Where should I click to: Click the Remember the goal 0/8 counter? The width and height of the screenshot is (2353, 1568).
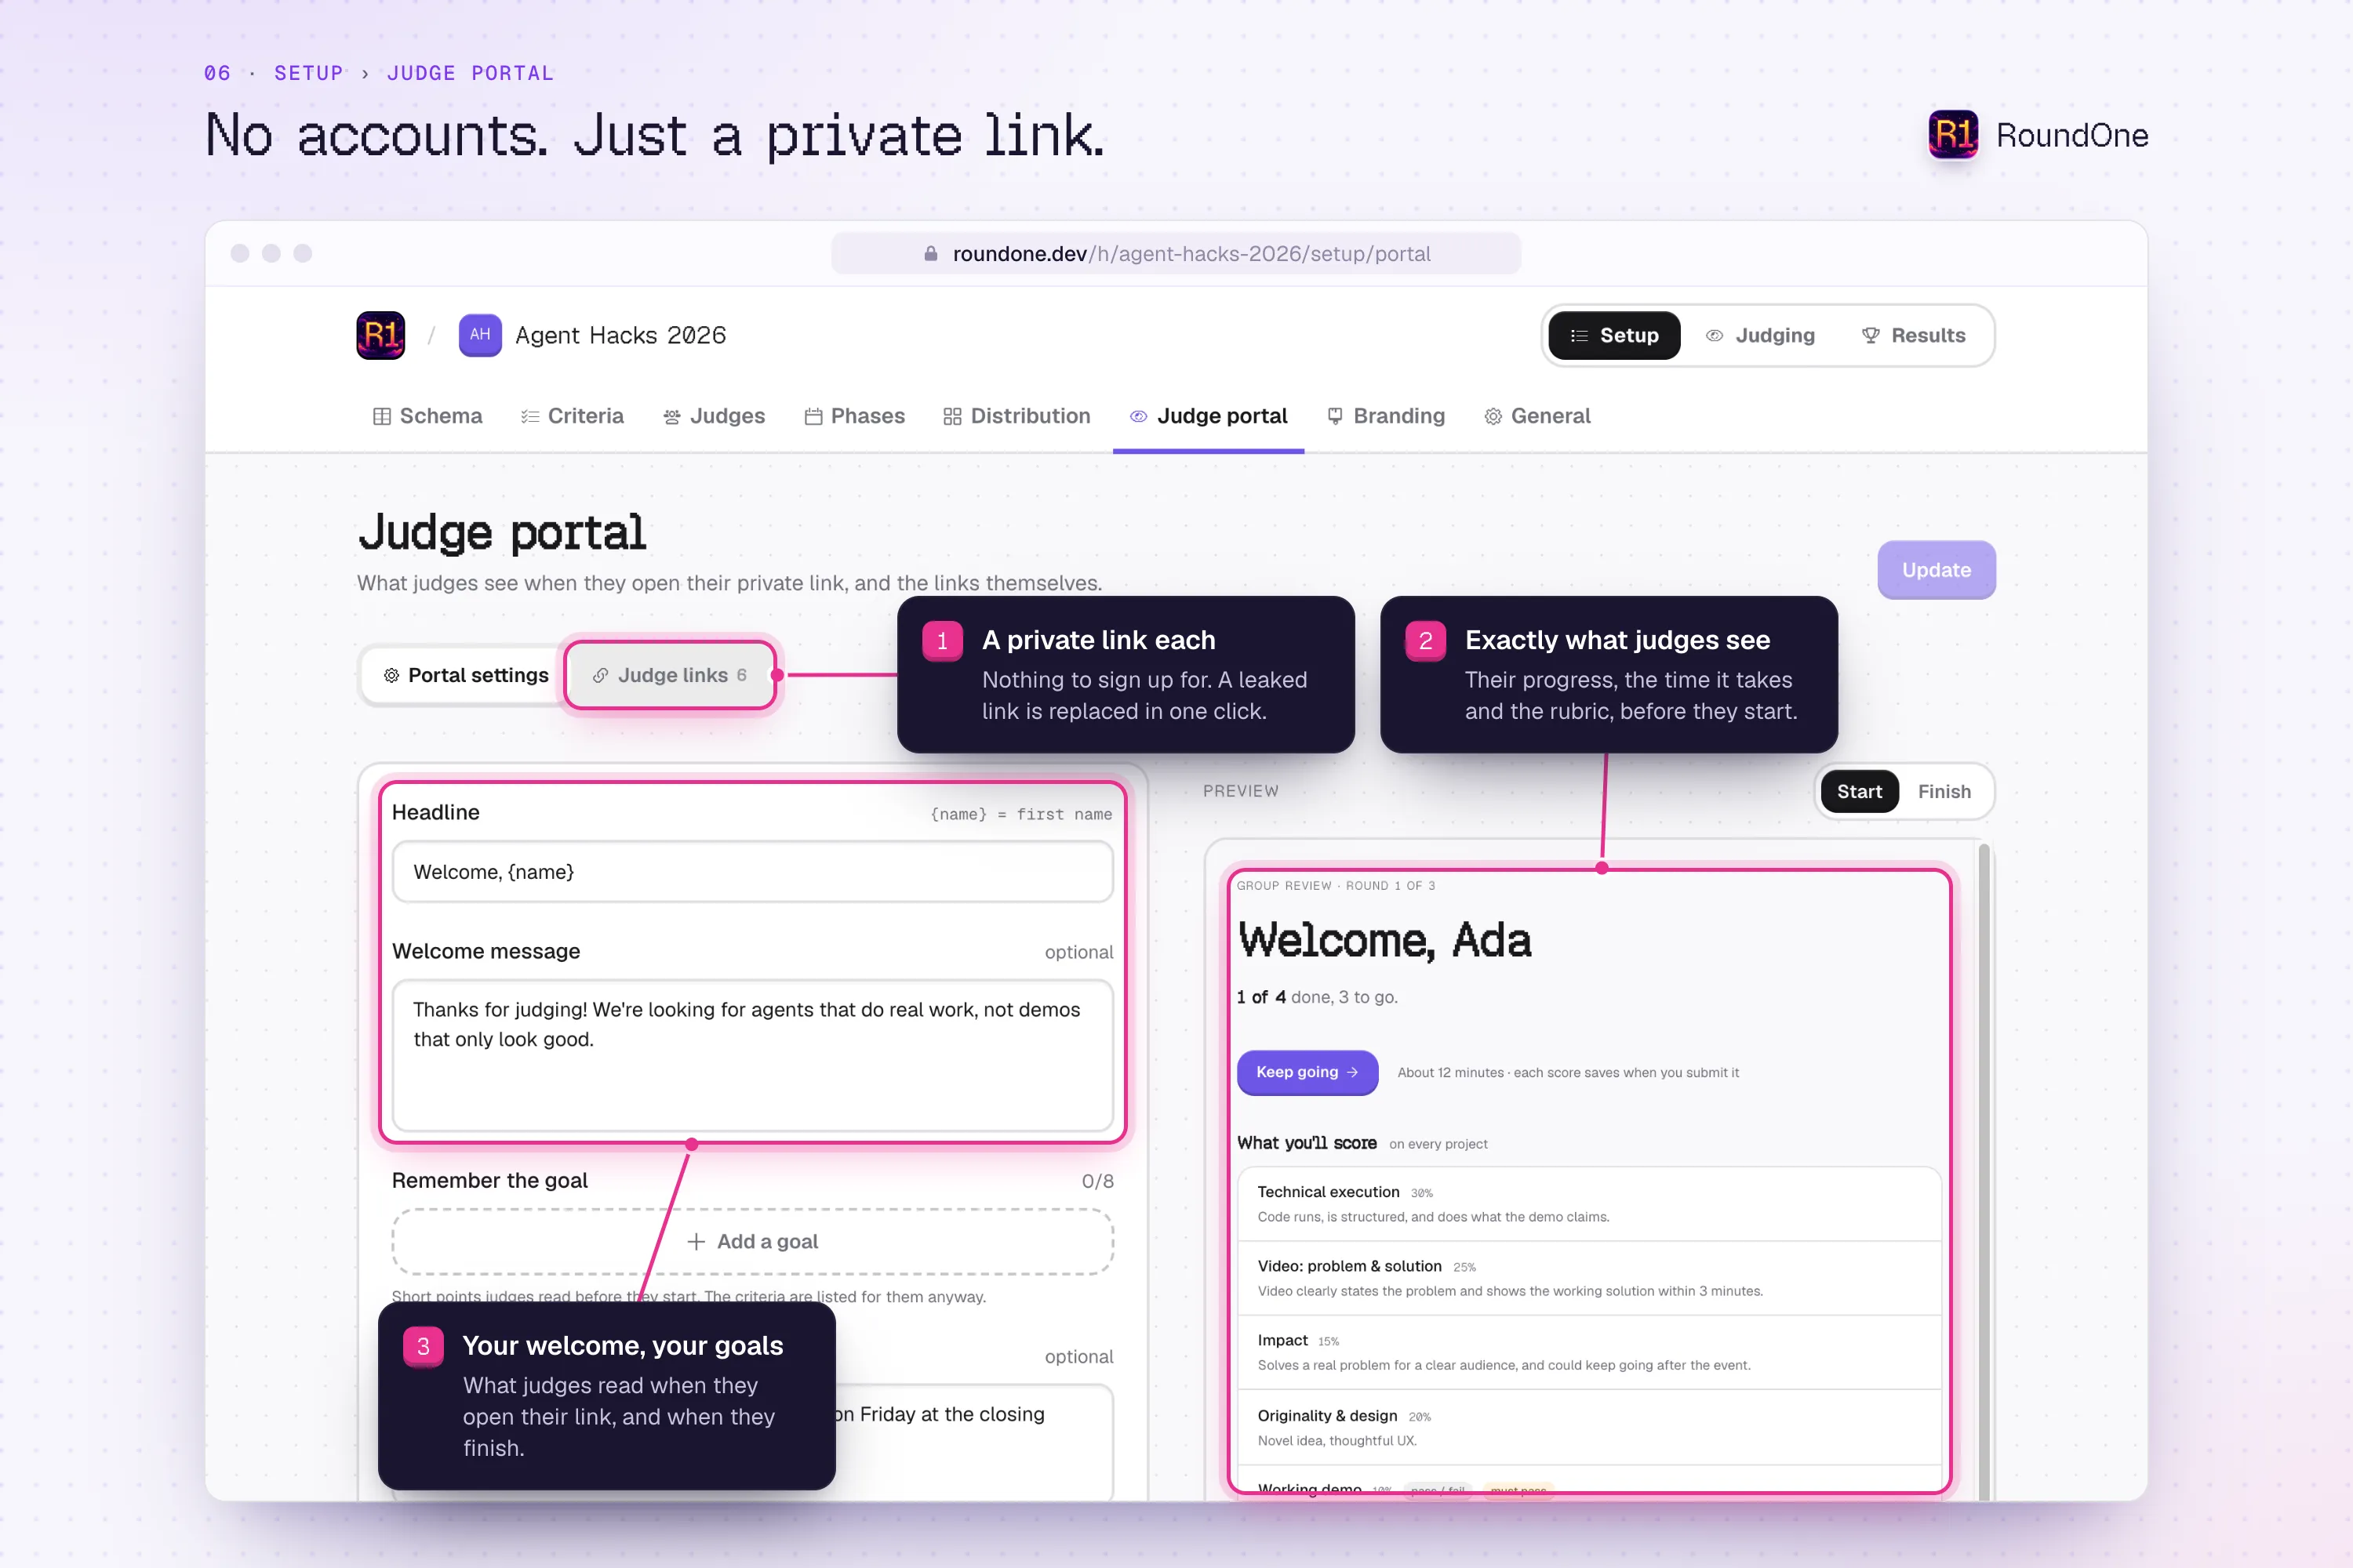tap(1097, 1181)
